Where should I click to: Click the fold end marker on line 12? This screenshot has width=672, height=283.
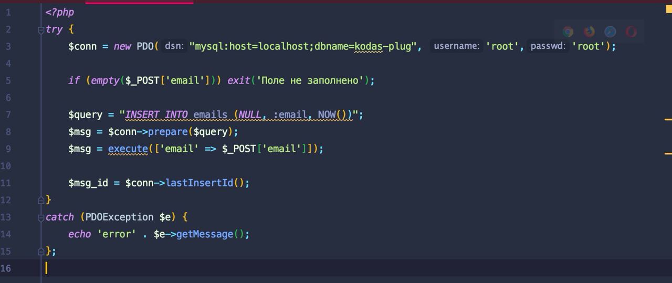point(41,200)
